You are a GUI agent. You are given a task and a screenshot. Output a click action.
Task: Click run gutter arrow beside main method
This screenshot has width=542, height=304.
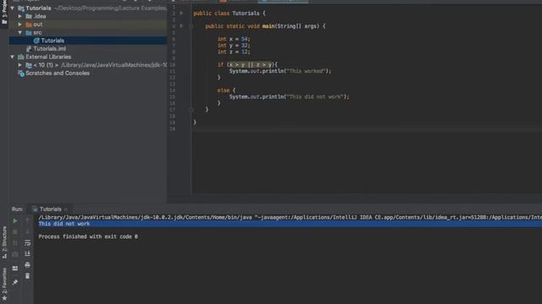[181, 26]
